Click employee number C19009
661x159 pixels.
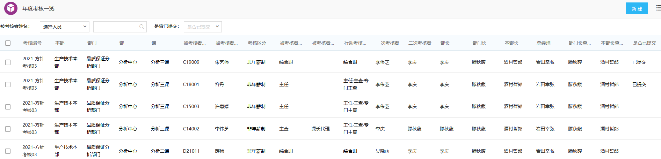point(191,62)
